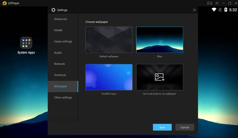The height and width of the screenshot is (138, 238).
Task: Open Game settings section
Action: [63, 41]
